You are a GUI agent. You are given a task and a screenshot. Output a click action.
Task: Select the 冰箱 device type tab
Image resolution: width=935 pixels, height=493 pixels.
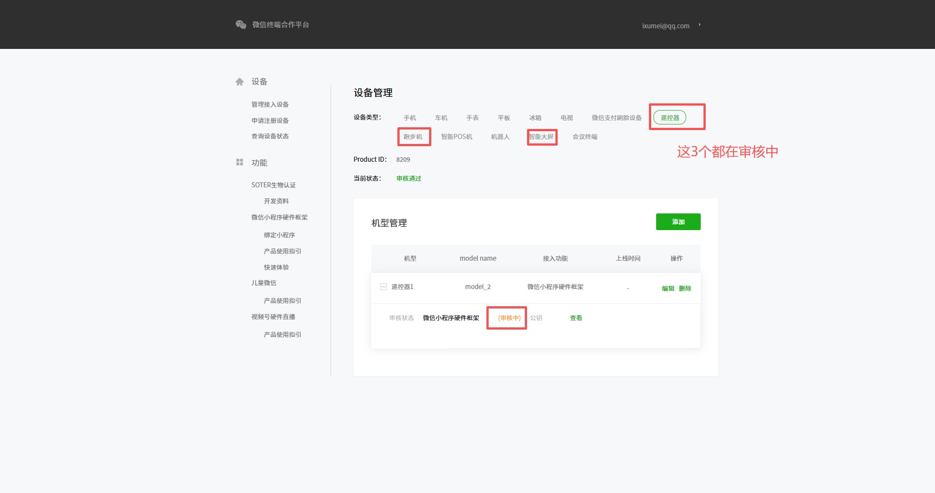[535, 118]
